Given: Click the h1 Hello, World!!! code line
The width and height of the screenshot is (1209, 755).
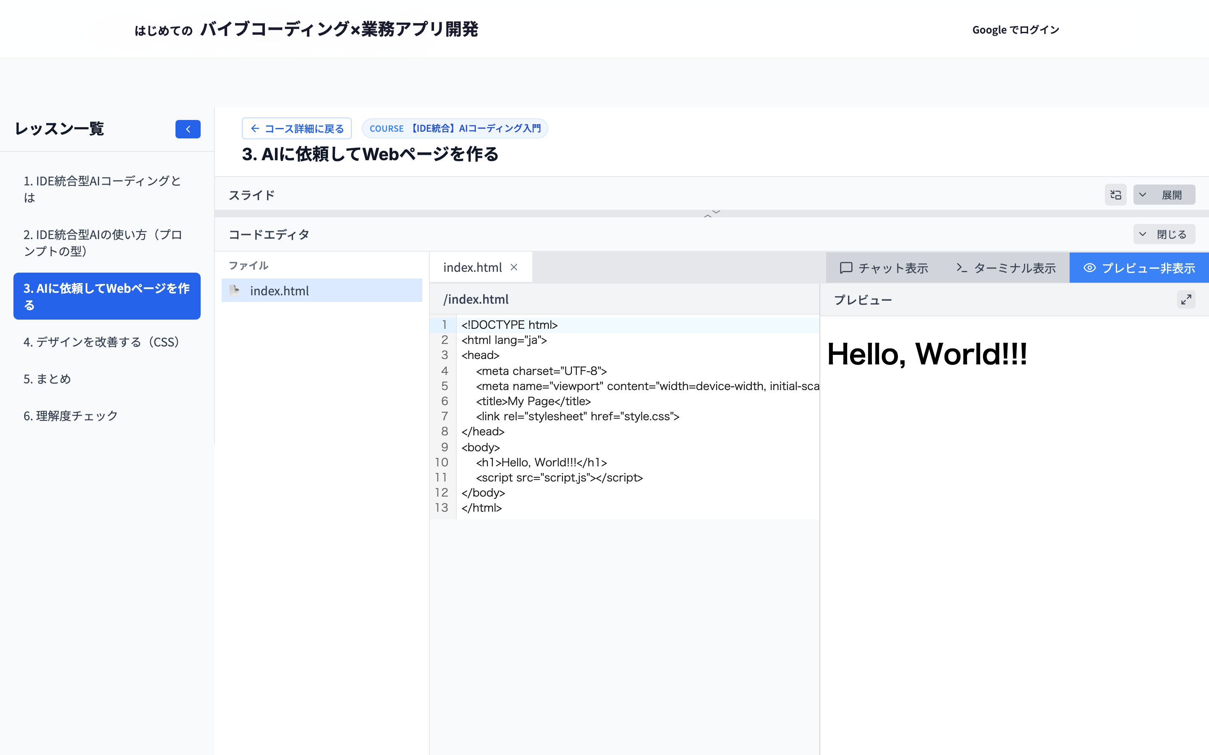Looking at the screenshot, I should (x=542, y=462).
